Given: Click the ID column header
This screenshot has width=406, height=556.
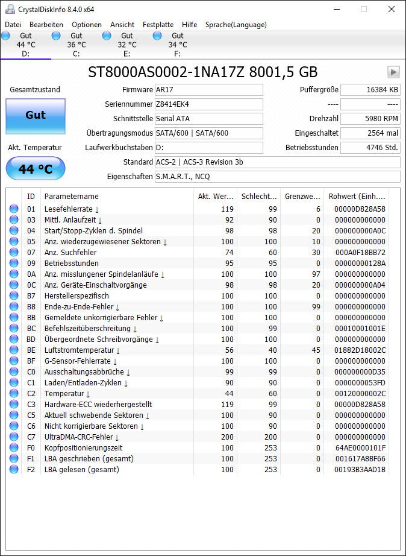Looking at the screenshot, I should (31, 197).
